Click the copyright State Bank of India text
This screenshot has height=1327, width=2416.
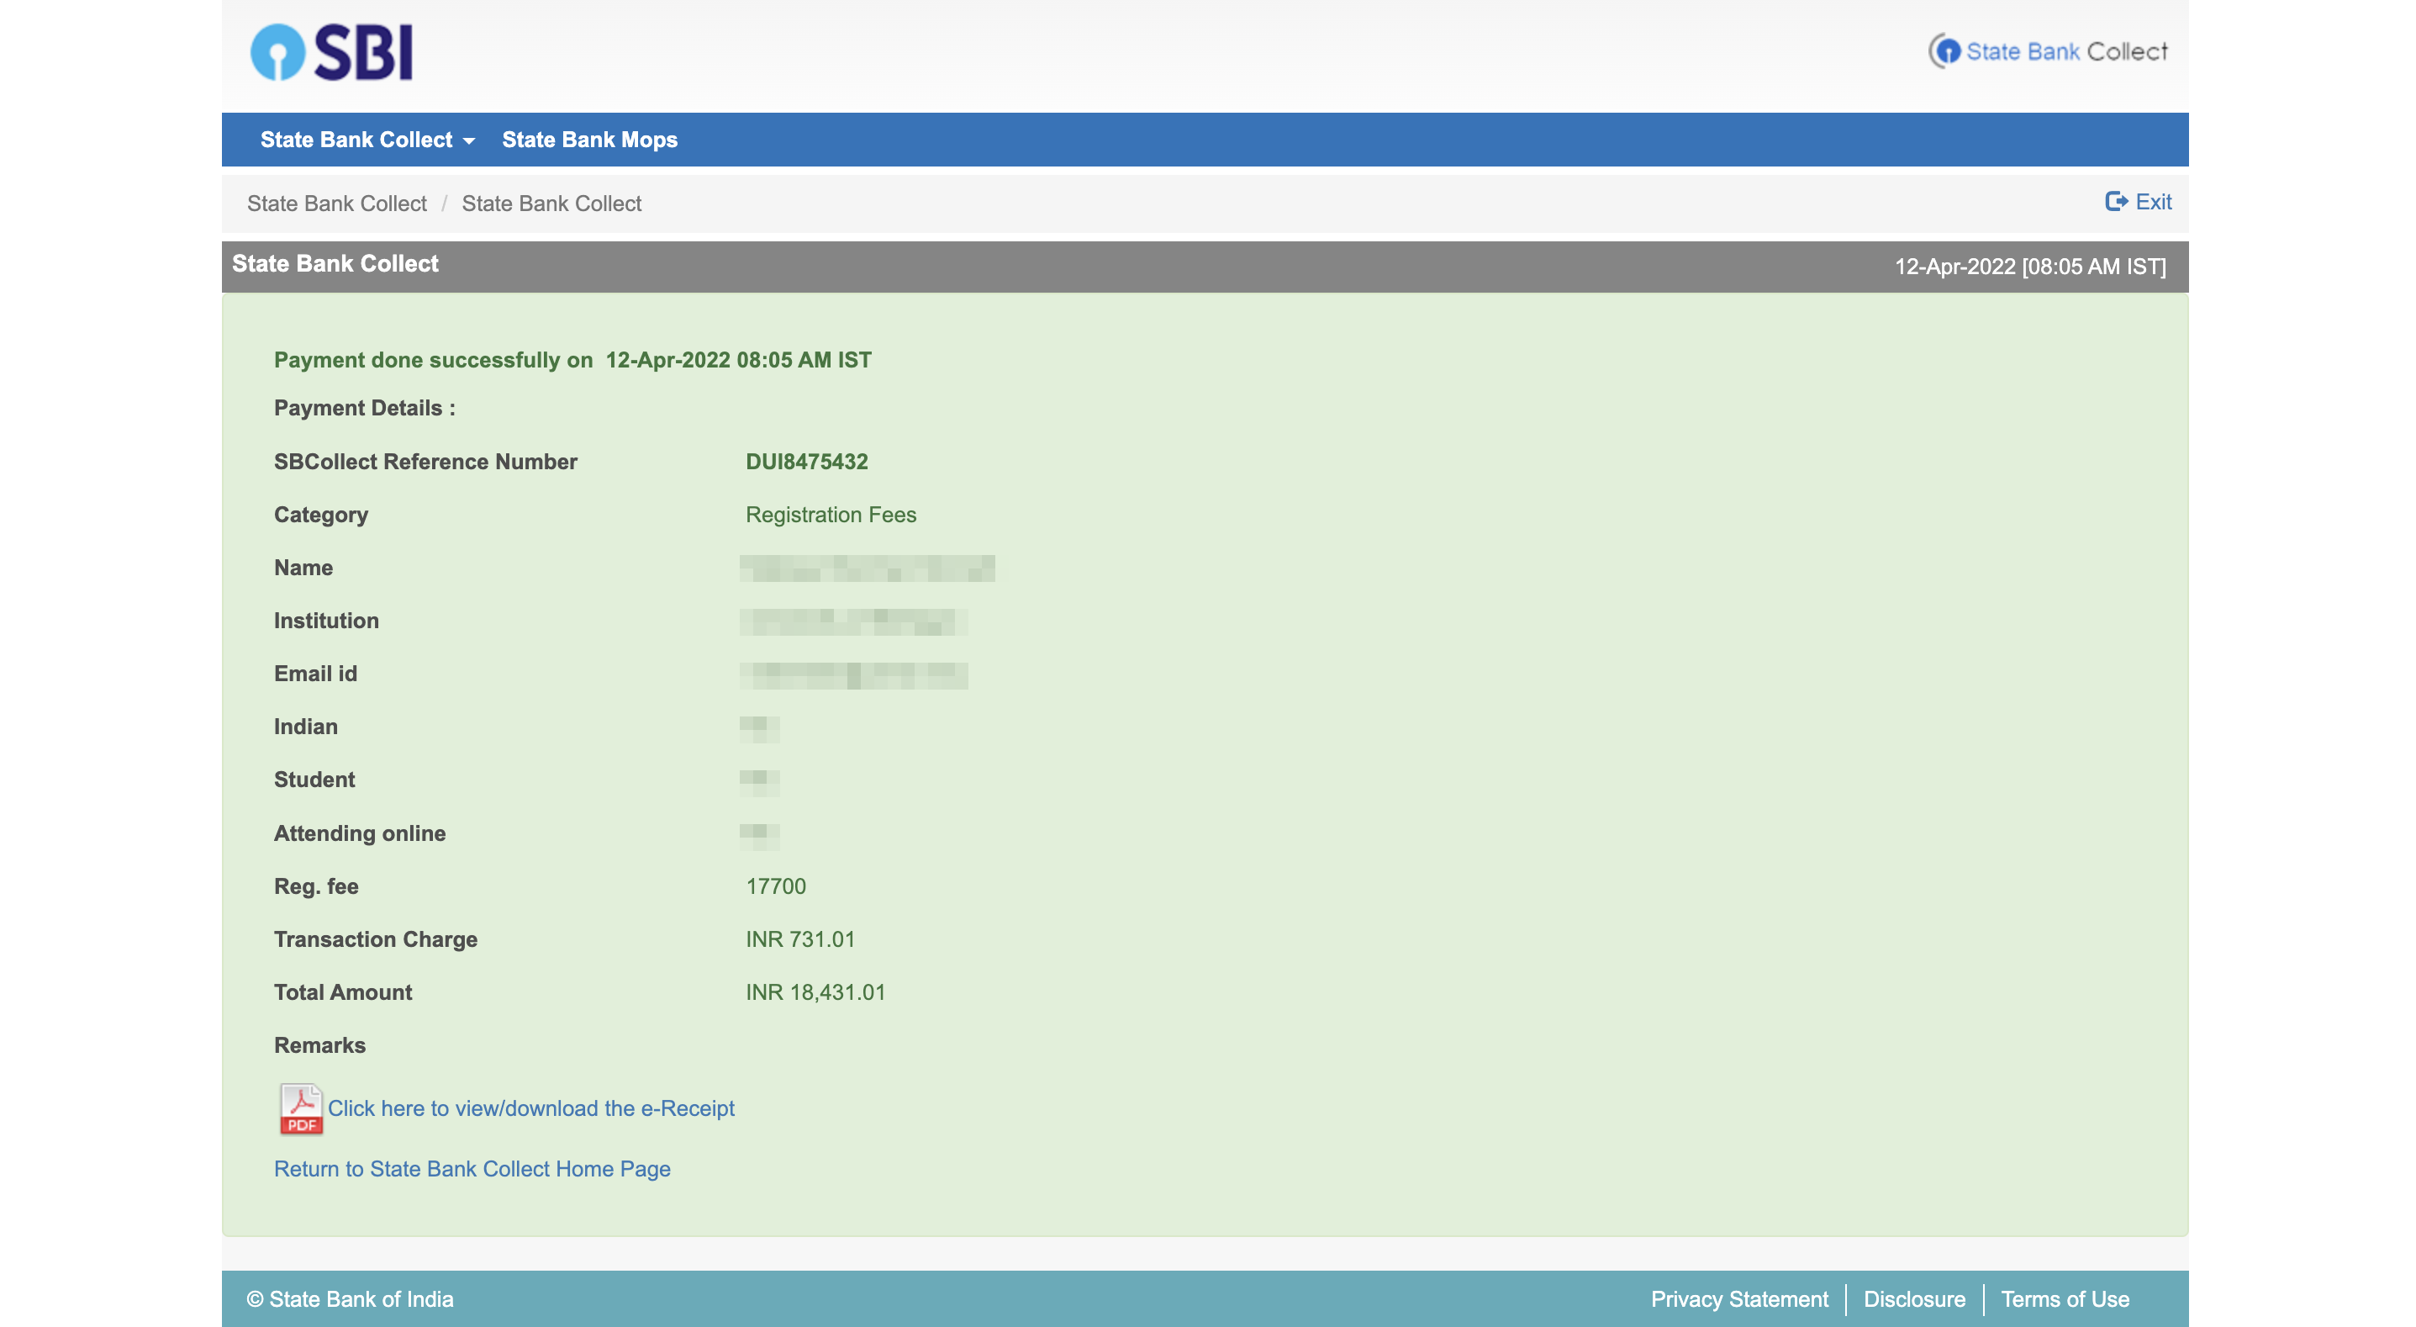350,1299
